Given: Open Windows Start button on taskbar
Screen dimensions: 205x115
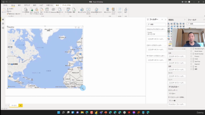Looking at the screenshot, I should (59, 112).
